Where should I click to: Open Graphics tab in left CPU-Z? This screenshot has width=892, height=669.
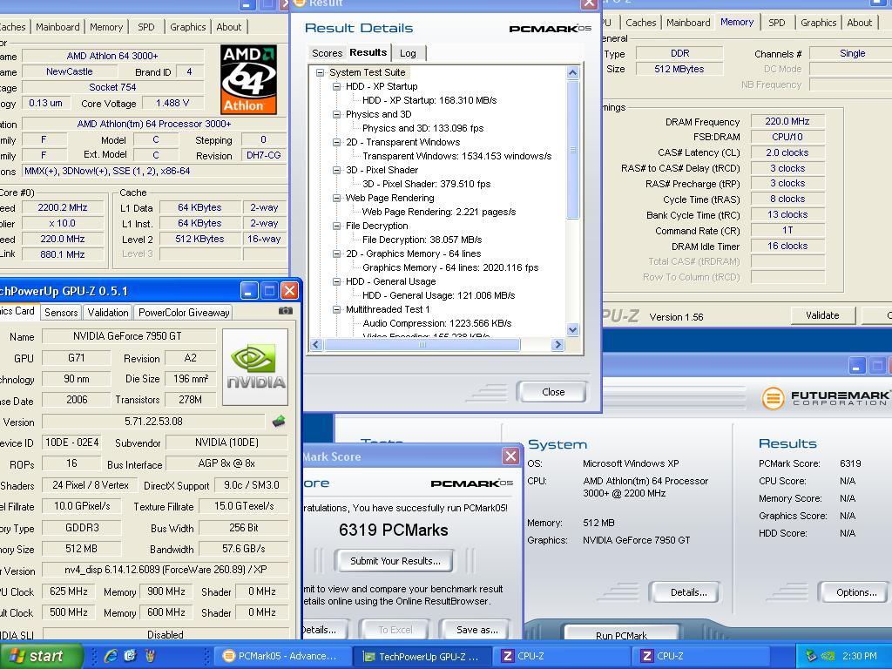(x=188, y=27)
